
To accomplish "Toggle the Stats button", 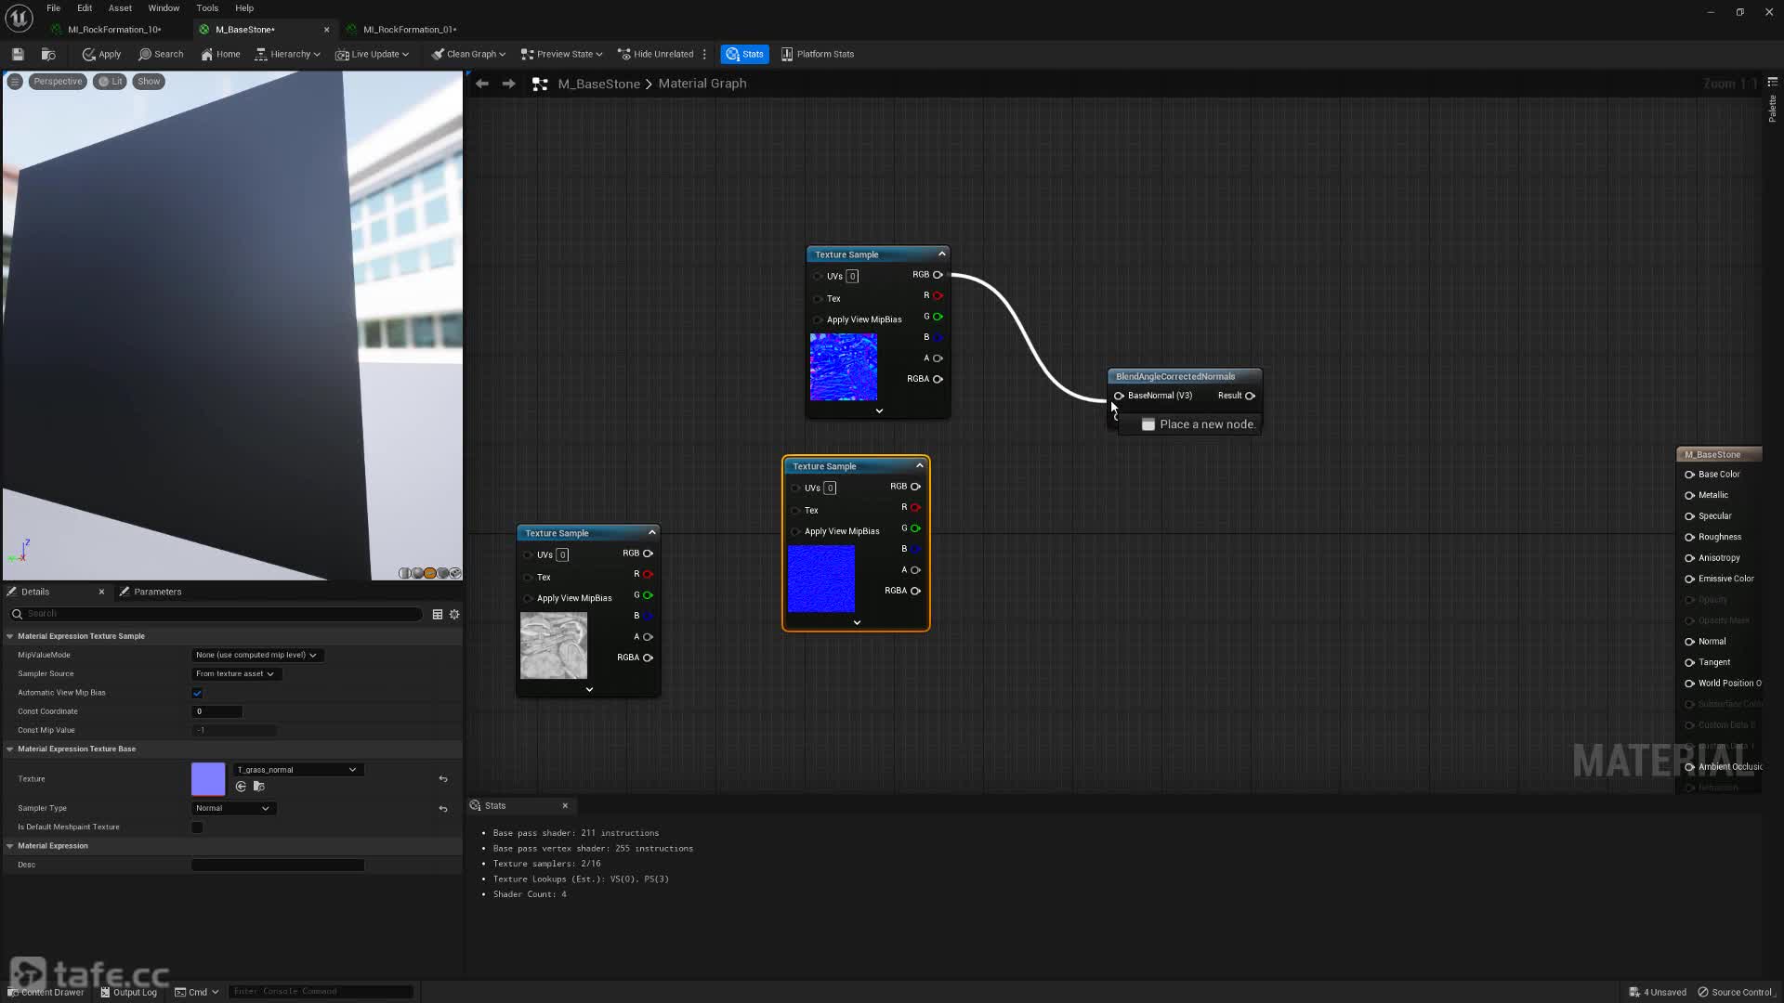I will pyautogui.click(x=744, y=54).
